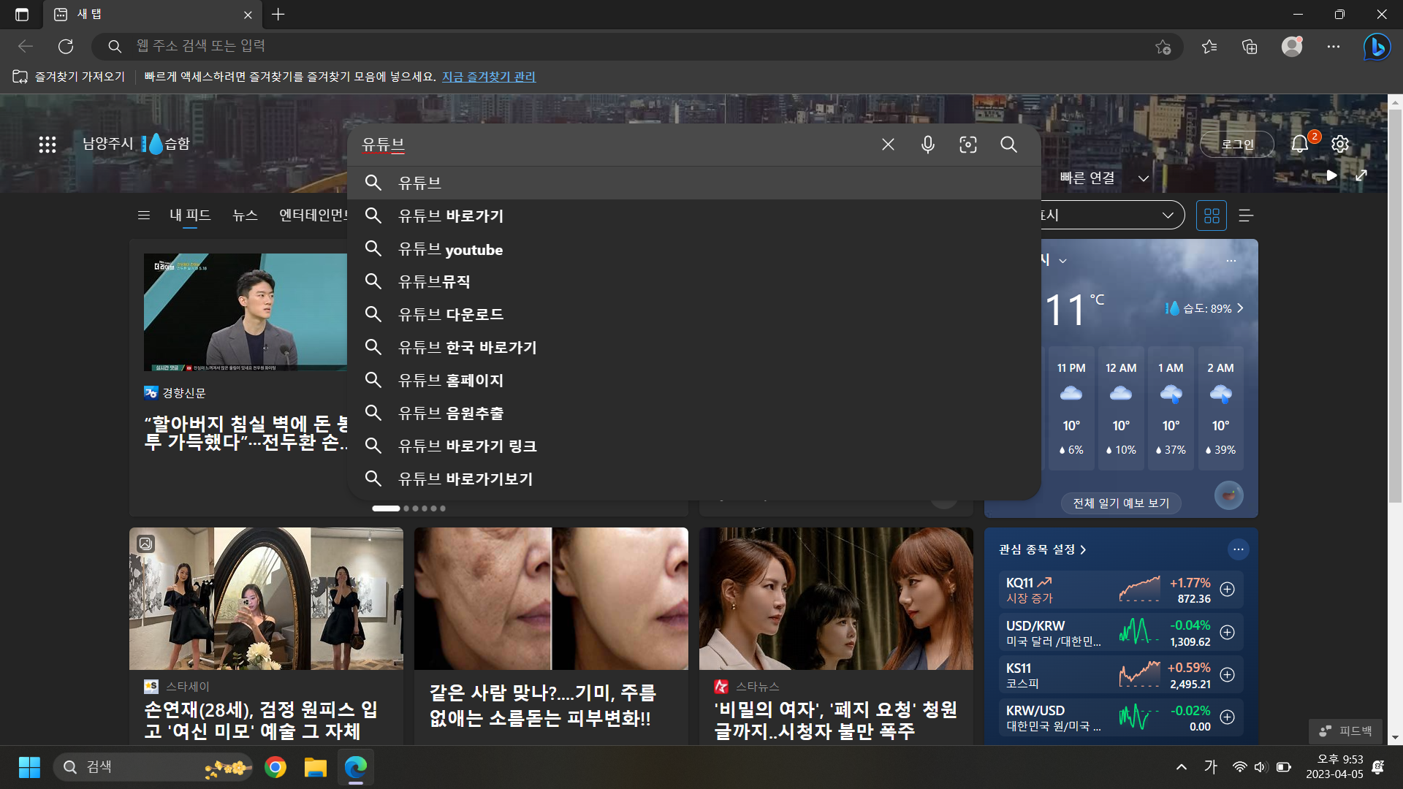Open the app launcher grid icon

[x=47, y=145]
